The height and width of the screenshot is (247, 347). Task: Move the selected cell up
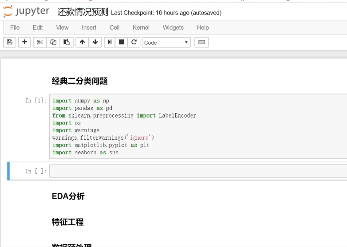click(x=82, y=43)
